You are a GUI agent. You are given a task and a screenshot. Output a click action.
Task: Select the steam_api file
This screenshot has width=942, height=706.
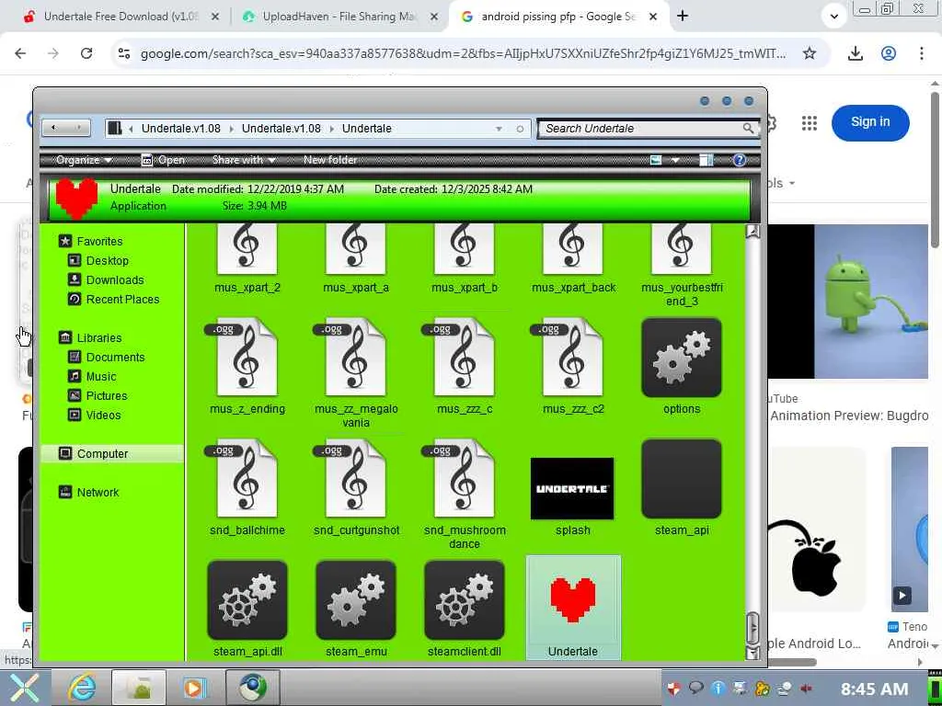(682, 487)
